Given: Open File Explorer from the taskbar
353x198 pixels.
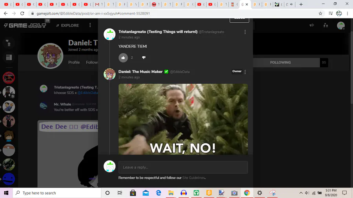Looking at the screenshot, I should [171, 193].
